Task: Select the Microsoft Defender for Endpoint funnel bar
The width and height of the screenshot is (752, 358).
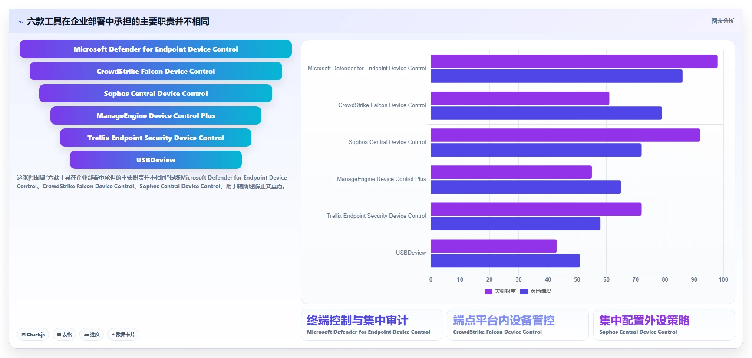Action: (155, 49)
